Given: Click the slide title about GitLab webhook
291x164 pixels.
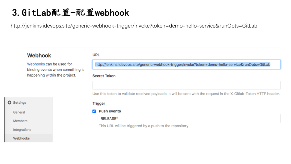Looking at the screenshot, I should pos(71,13).
